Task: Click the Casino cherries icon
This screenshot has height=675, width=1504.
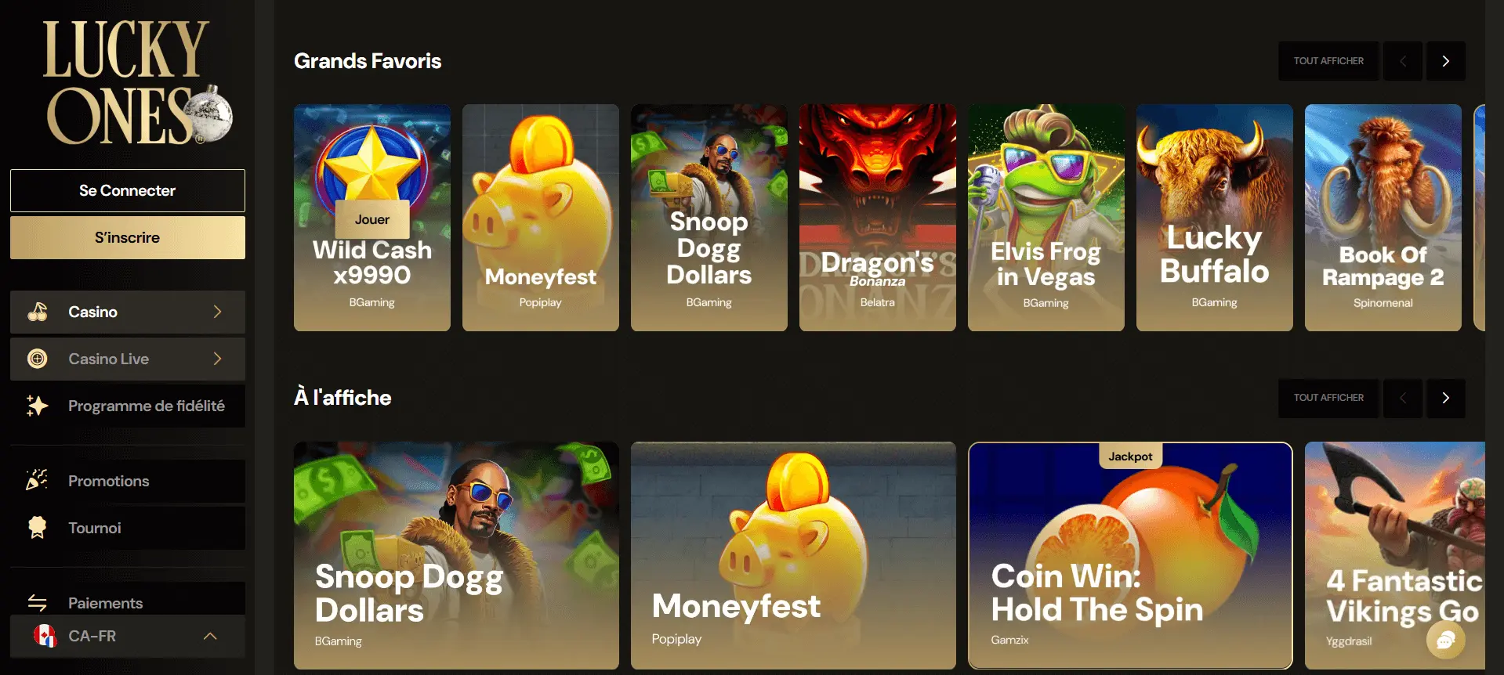Action: pos(38,312)
